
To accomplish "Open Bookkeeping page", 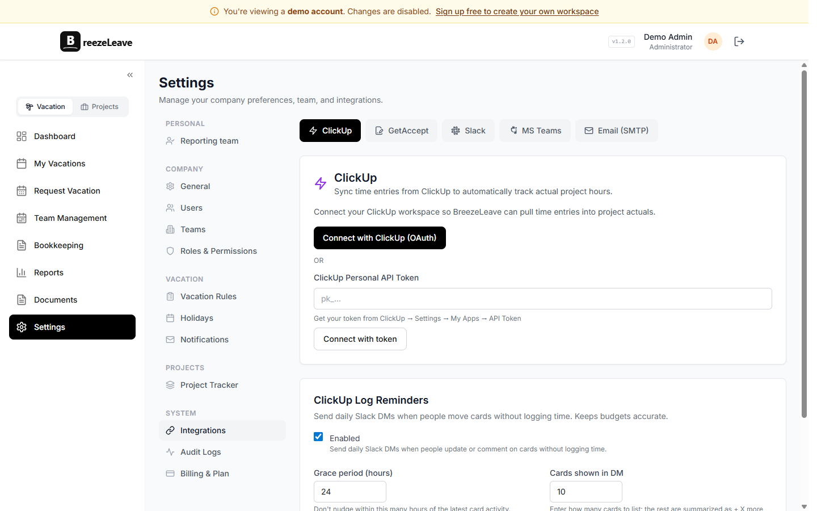I will click(x=72, y=245).
